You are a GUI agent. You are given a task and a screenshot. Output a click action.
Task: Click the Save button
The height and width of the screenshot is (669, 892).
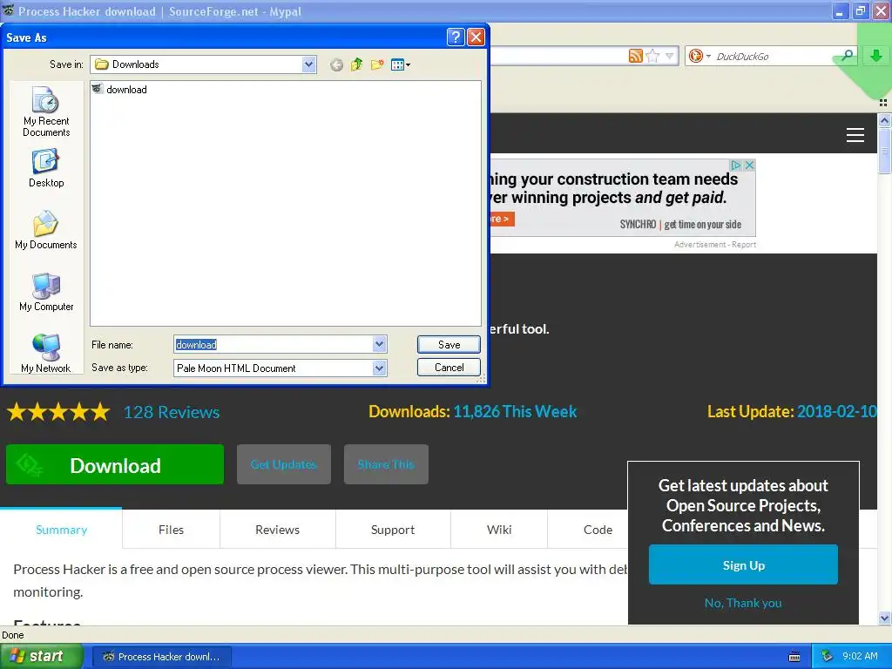449,344
